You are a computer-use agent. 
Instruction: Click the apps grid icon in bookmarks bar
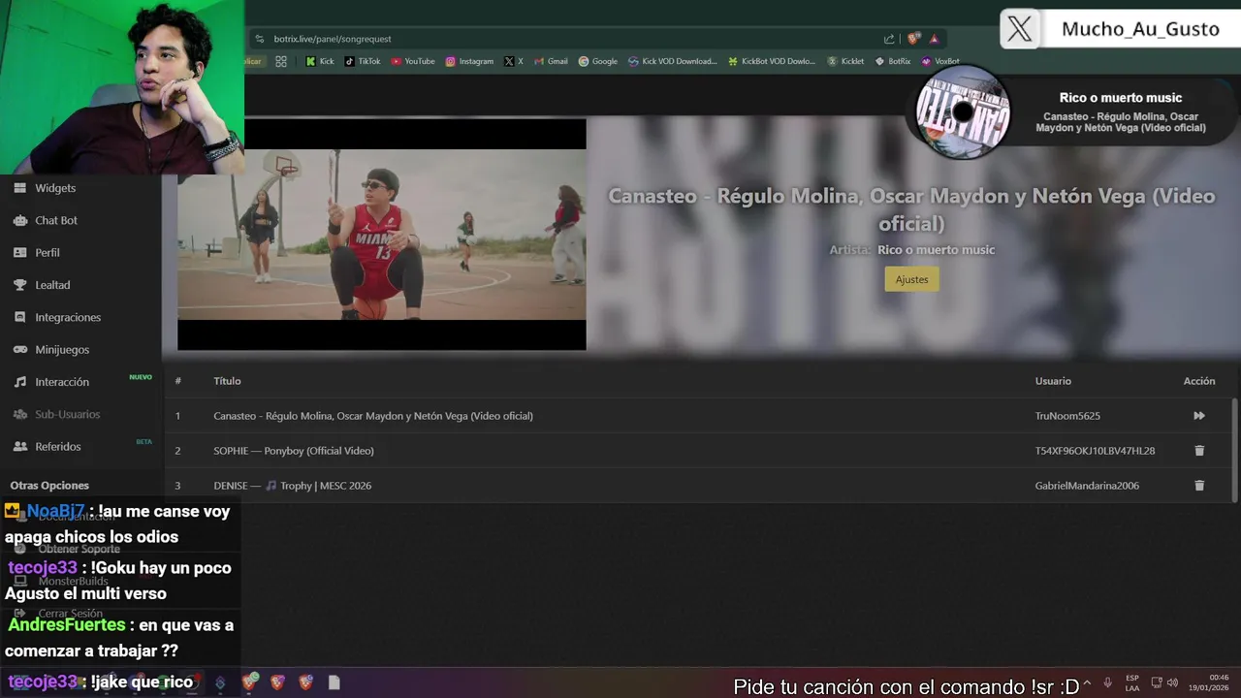pyautogui.click(x=281, y=61)
